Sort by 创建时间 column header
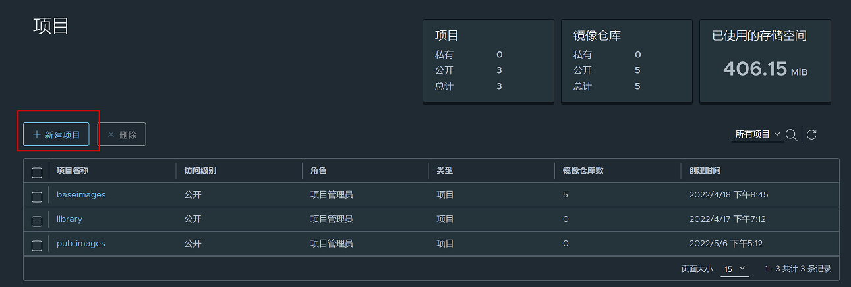Screen dimensions: 851x287 [x=703, y=170]
